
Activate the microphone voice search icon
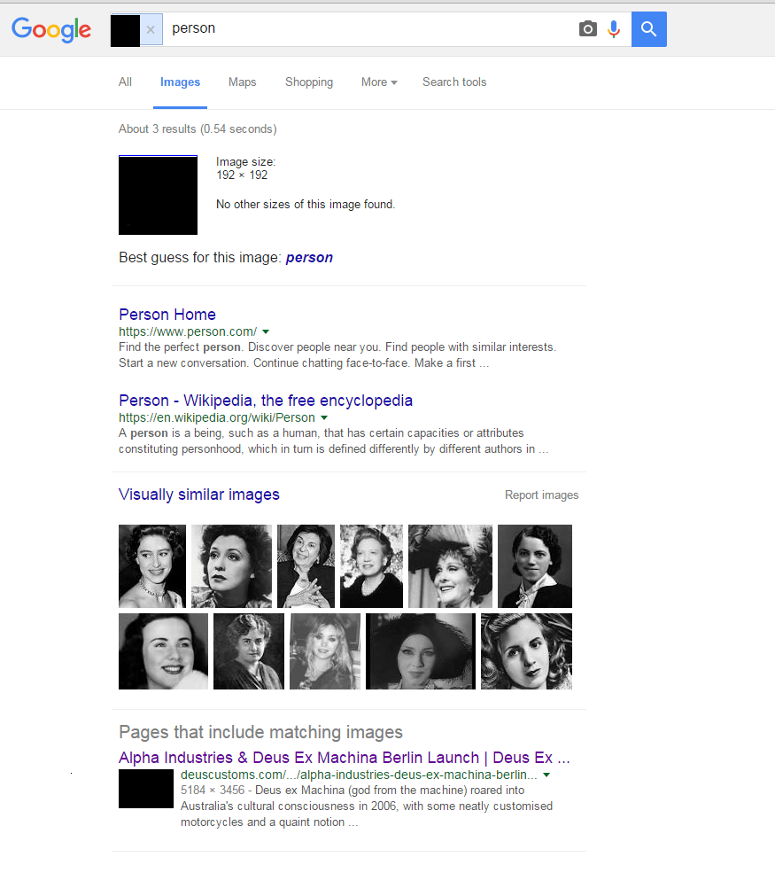(x=614, y=29)
